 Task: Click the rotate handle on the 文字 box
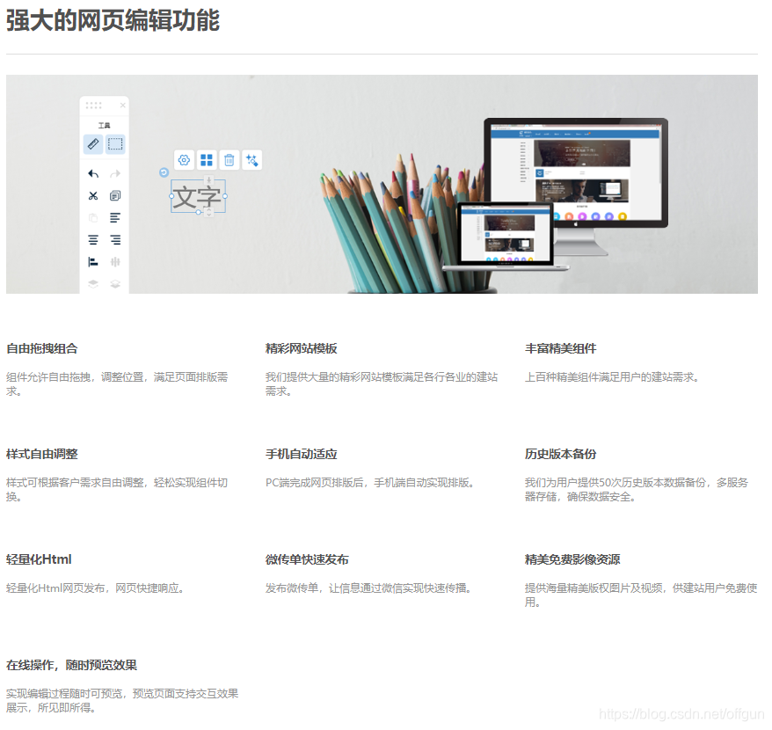click(x=164, y=172)
